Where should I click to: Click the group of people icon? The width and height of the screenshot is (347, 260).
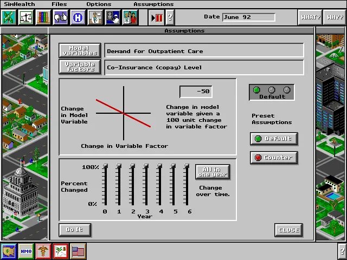pyautogui.click(x=130, y=17)
